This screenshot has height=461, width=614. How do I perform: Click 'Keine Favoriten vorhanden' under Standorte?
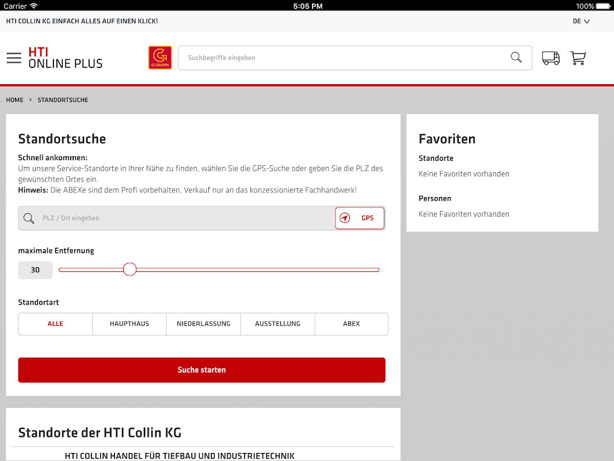464,173
